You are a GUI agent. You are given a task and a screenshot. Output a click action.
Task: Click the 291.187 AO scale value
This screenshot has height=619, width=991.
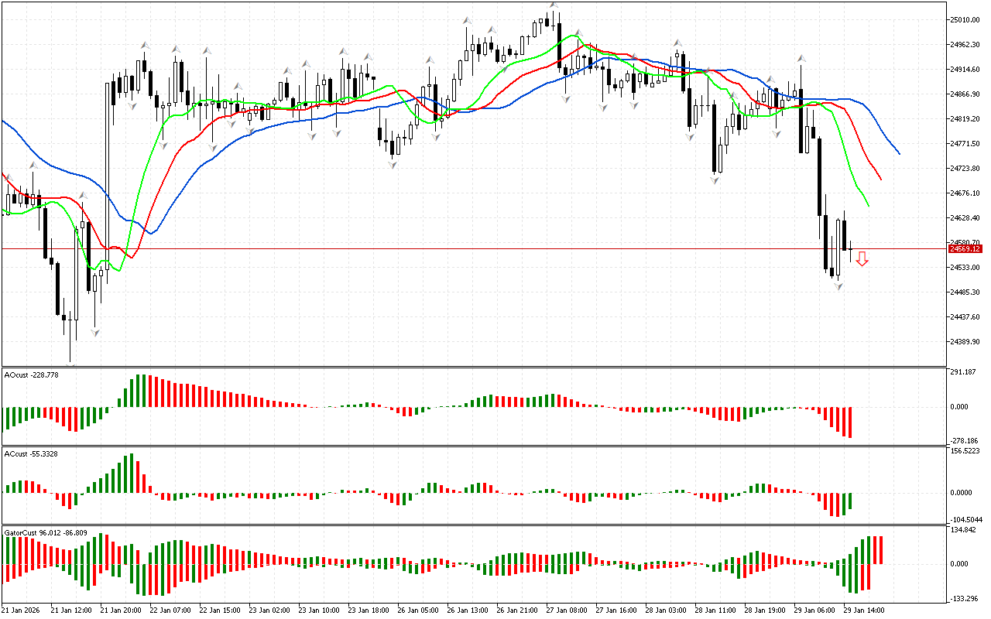click(963, 372)
